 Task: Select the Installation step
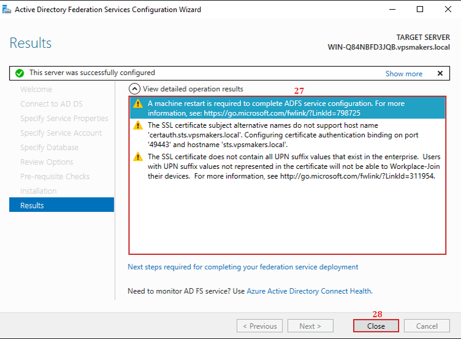pos(38,191)
